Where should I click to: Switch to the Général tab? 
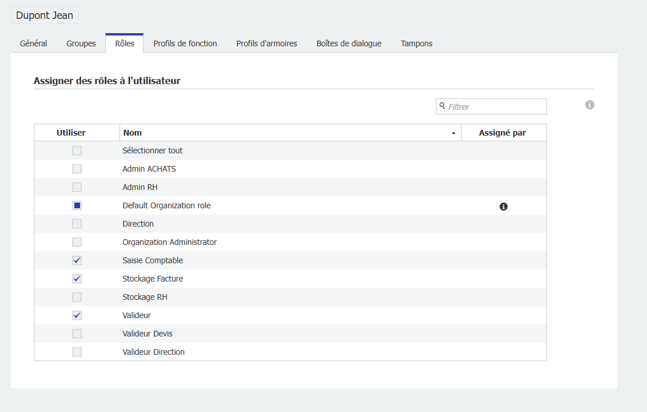(x=34, y=43)
